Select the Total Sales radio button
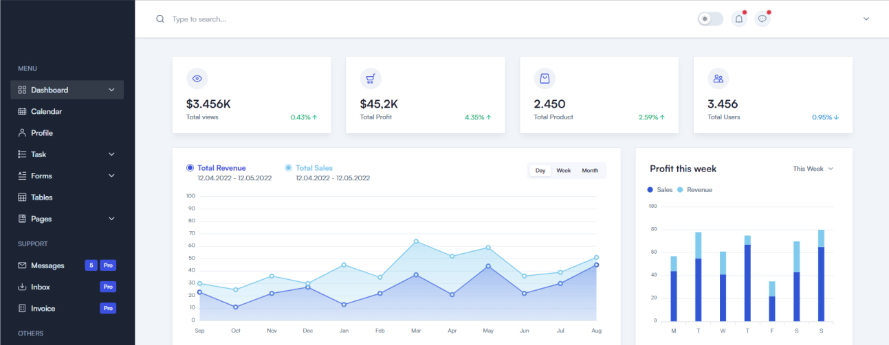The image size is (889, 345). (289, 168)
